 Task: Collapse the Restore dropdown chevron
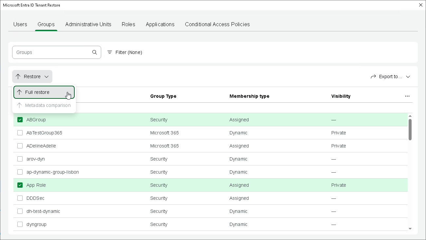(x=46, y=77)
